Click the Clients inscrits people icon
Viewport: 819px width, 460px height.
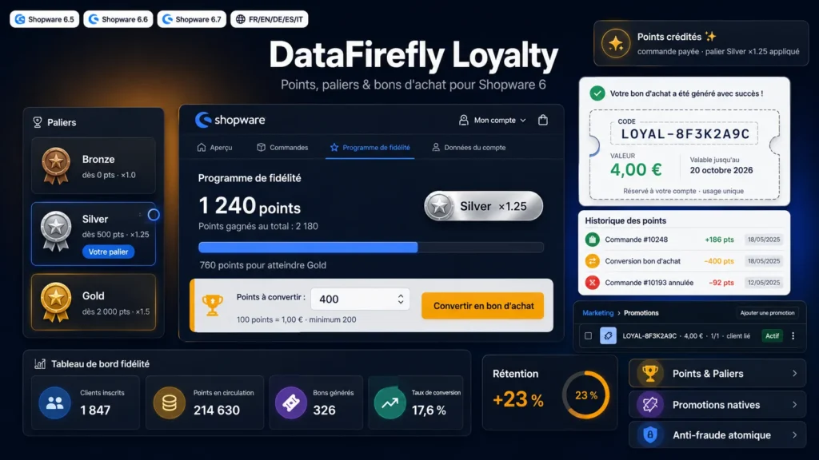55,402
